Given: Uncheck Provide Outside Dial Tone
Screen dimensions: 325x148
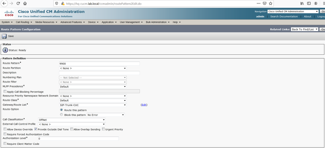Looking at the screenshot, I should (x=36, y=129).
